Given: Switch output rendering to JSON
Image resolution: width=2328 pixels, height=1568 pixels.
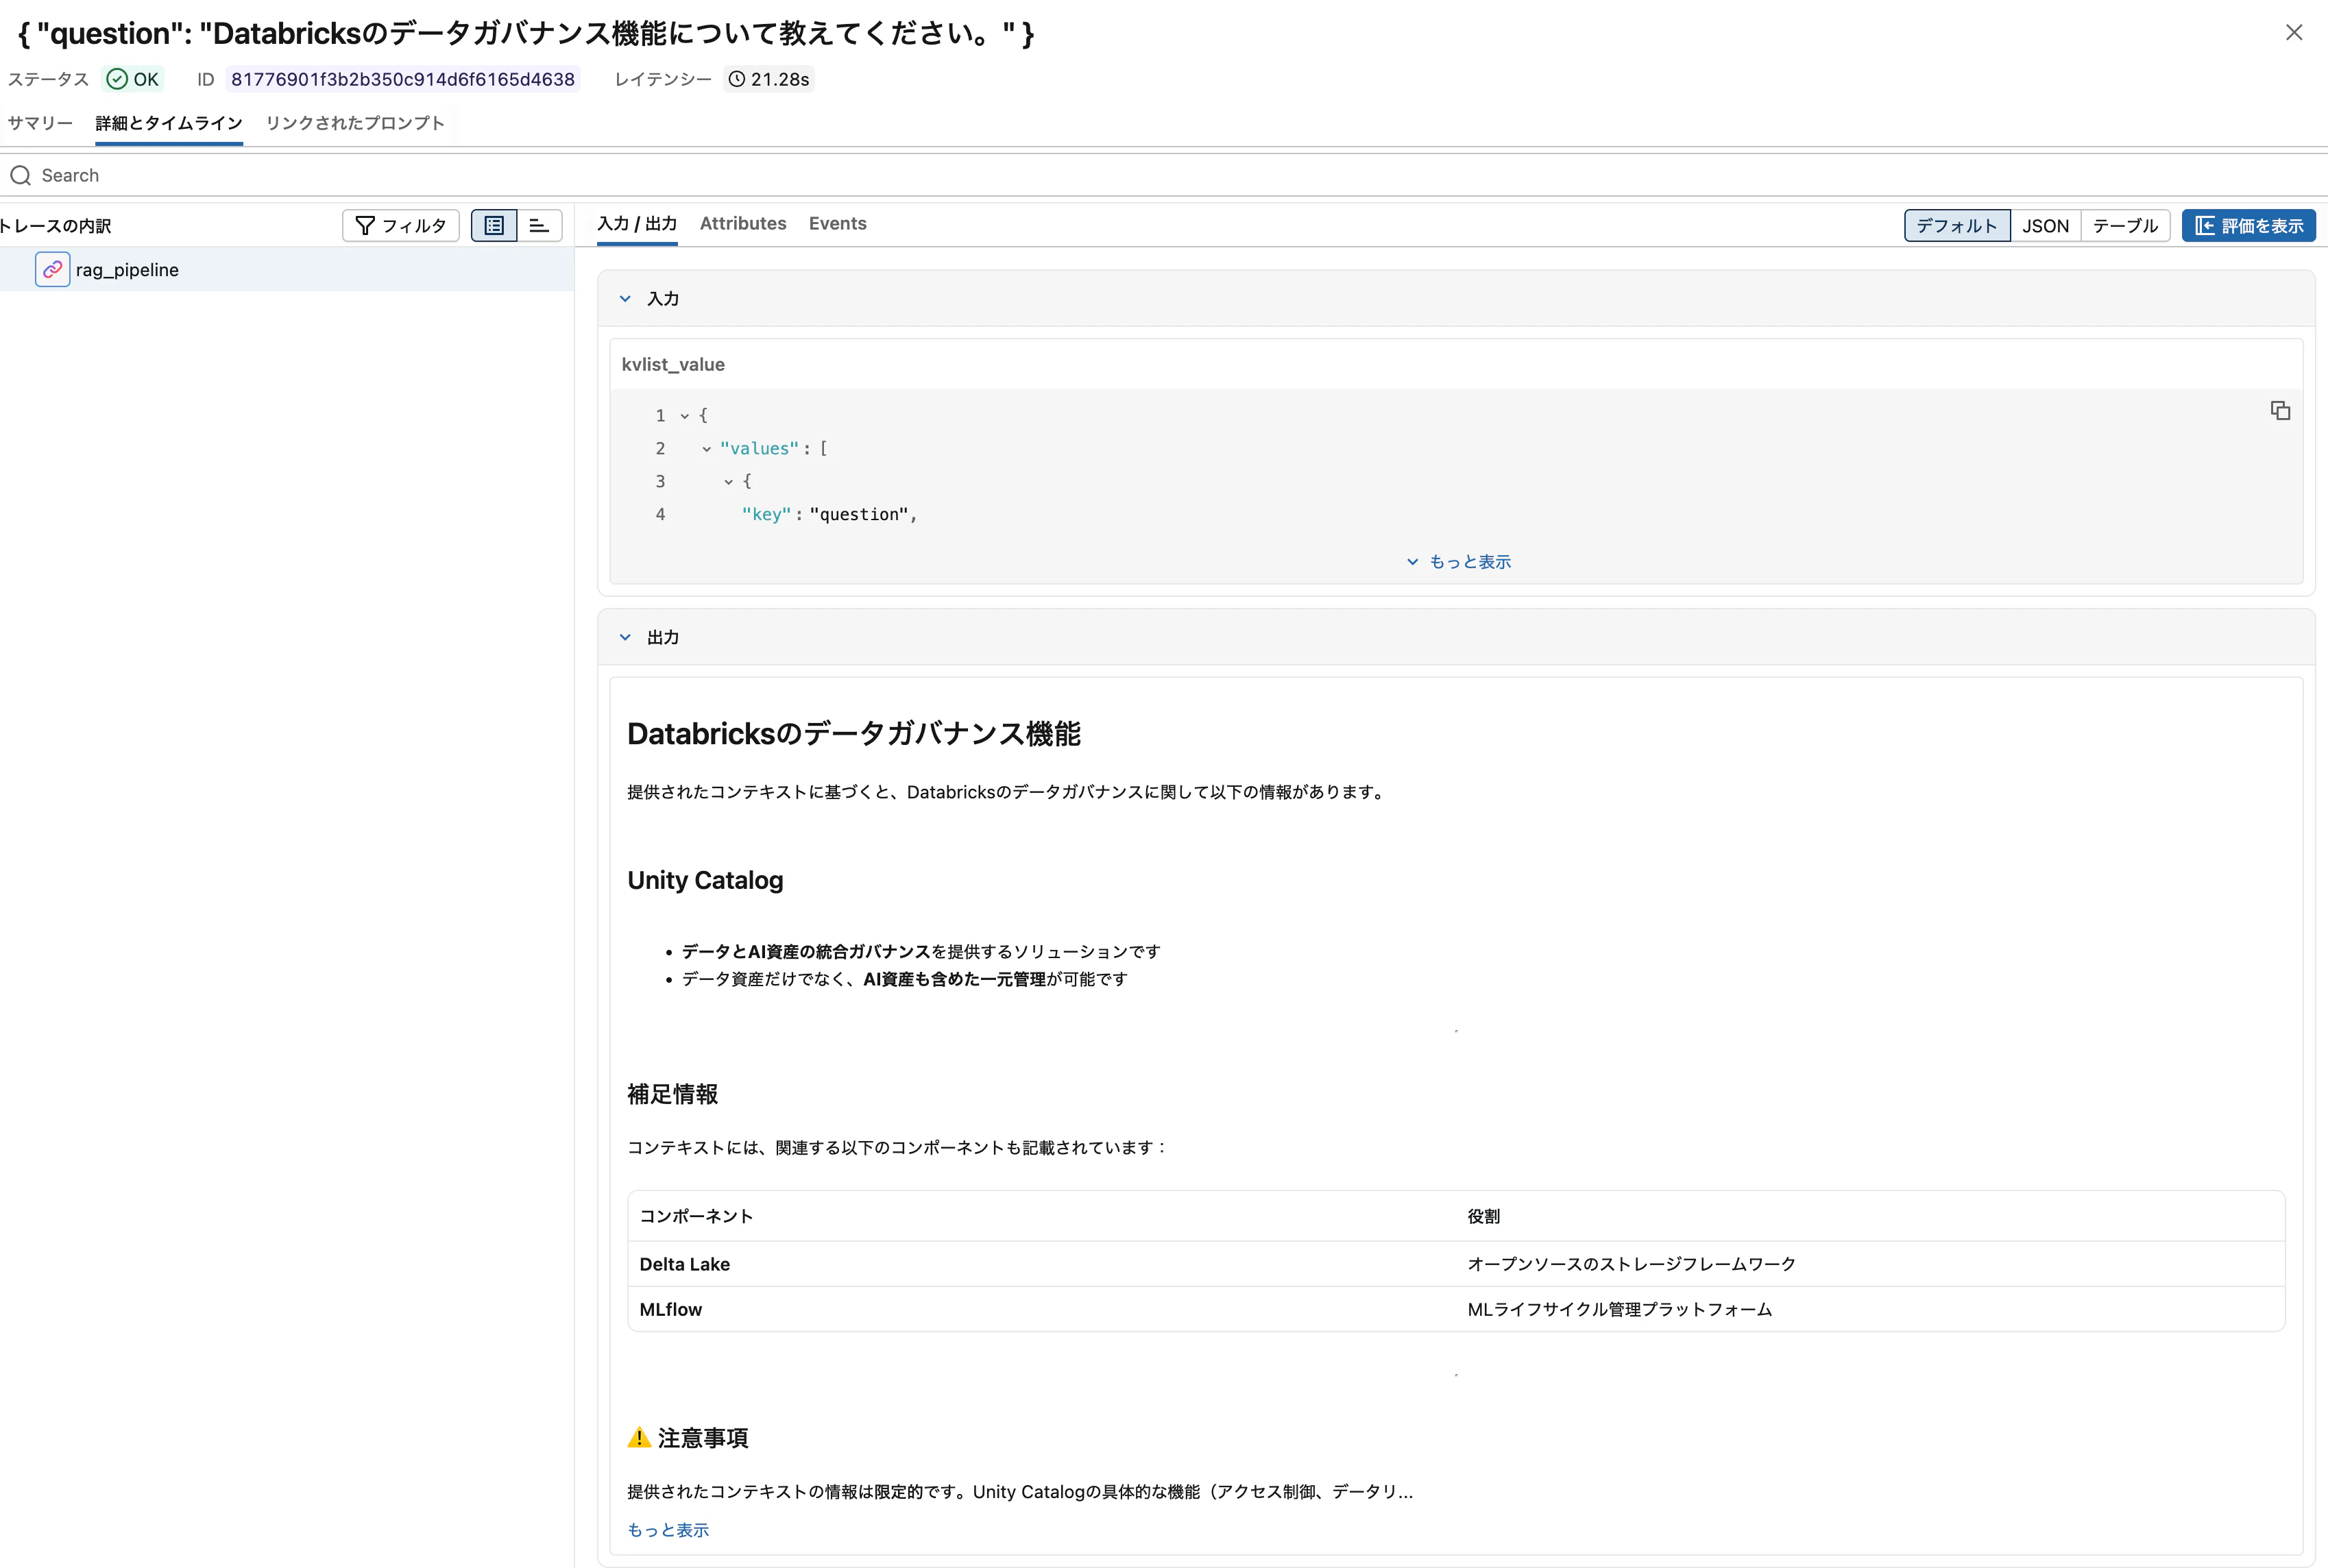Looking at the screenshot, I should [2045, 225].
